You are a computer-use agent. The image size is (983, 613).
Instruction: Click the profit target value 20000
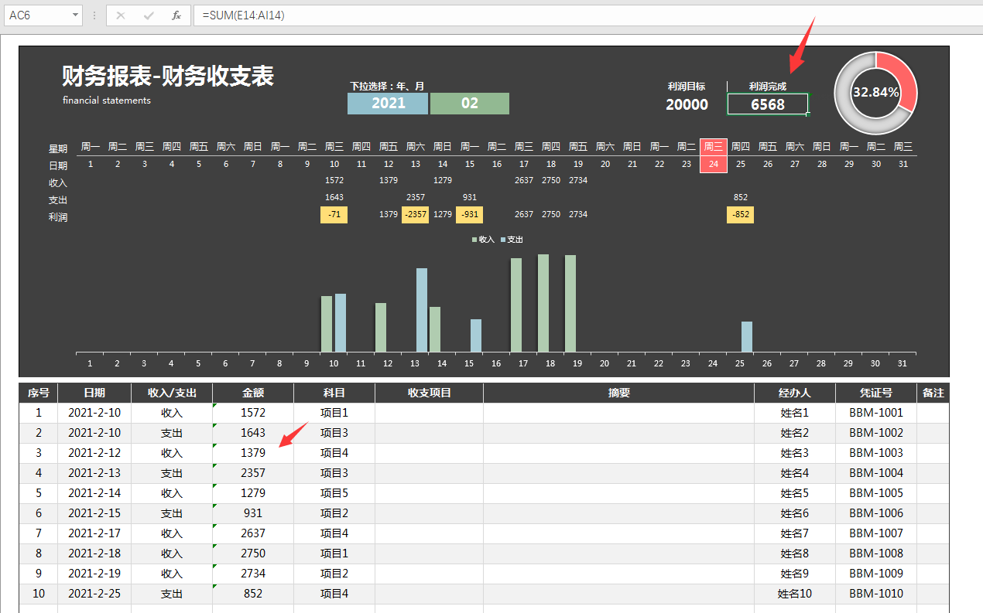click(x=687, y=104)
